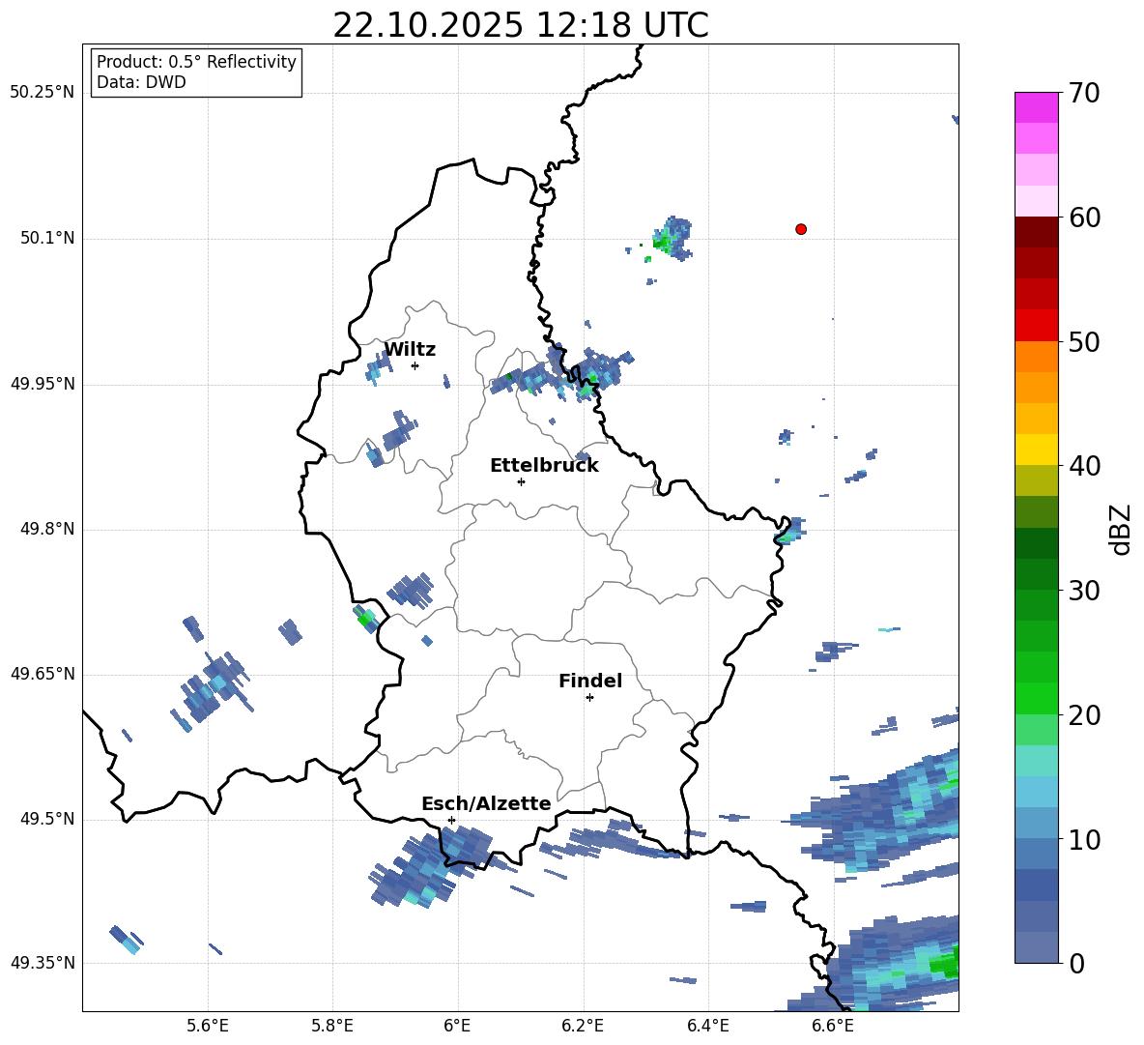The height and width of the screenshot is (1045, 1144).
Task: Click the 49.8°N latitude label
Action: tap(46, 529)
